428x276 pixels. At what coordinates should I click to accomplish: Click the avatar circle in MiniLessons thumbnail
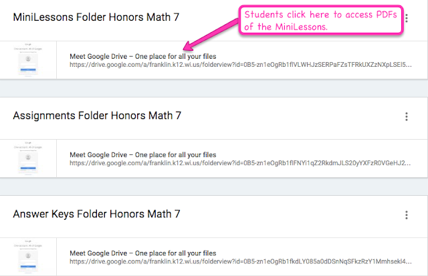pyautogui.click(x=28, y=57)
